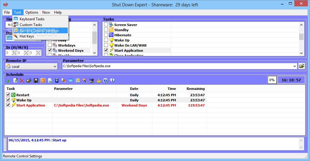Image resolution: width=310 pixels, height=161 pixels.
Task: Click the magic wand hot keys toolbar icon
Action: point(85,80)
